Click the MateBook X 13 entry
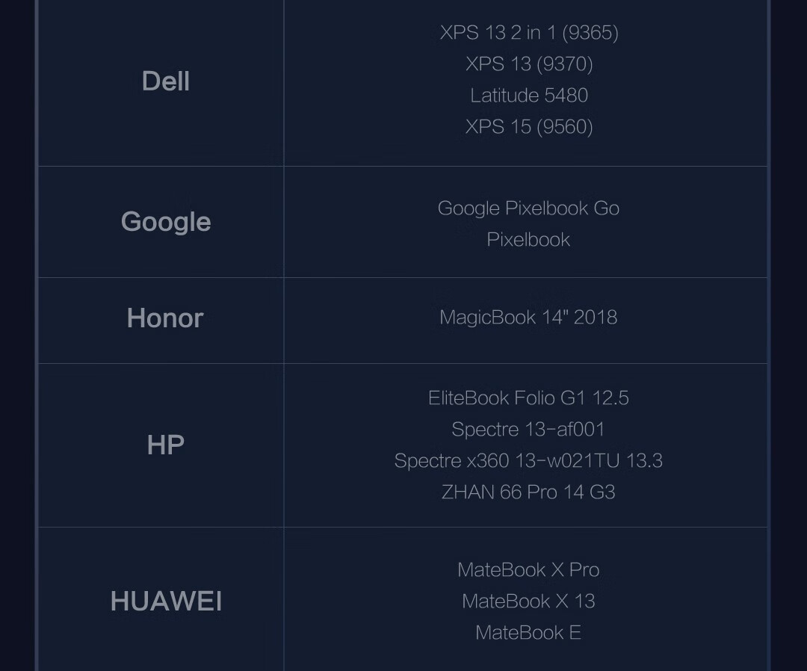Screen dimensions: 807x671 528,601
